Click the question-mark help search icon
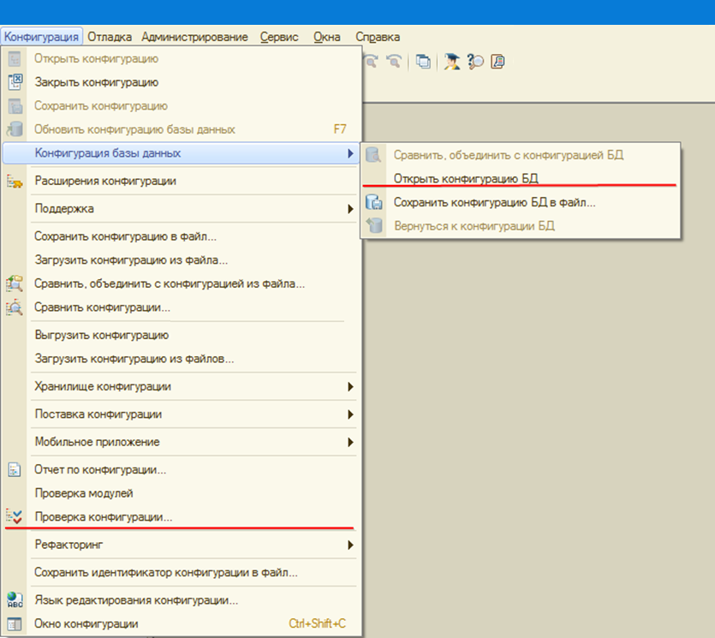 (475, 61)
